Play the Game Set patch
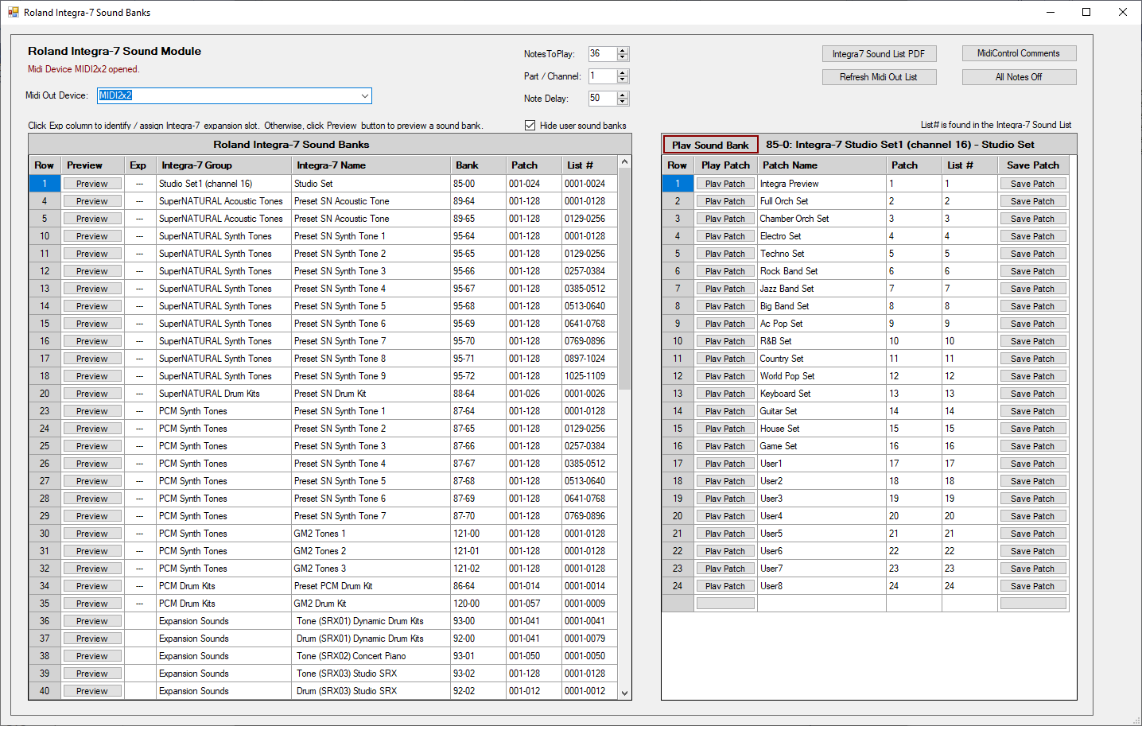 [x=725, y=446]
